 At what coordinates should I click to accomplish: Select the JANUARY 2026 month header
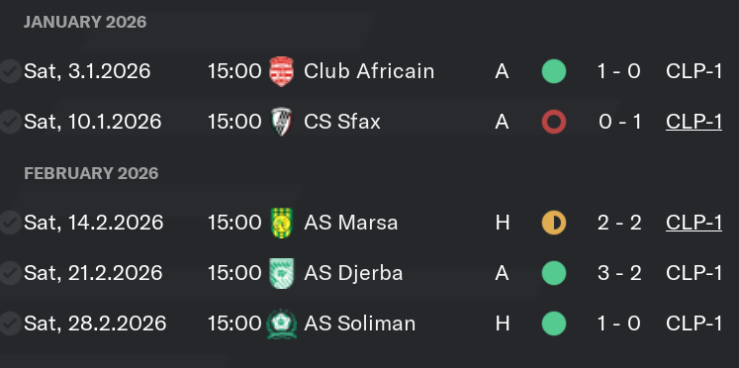[85, 22]
